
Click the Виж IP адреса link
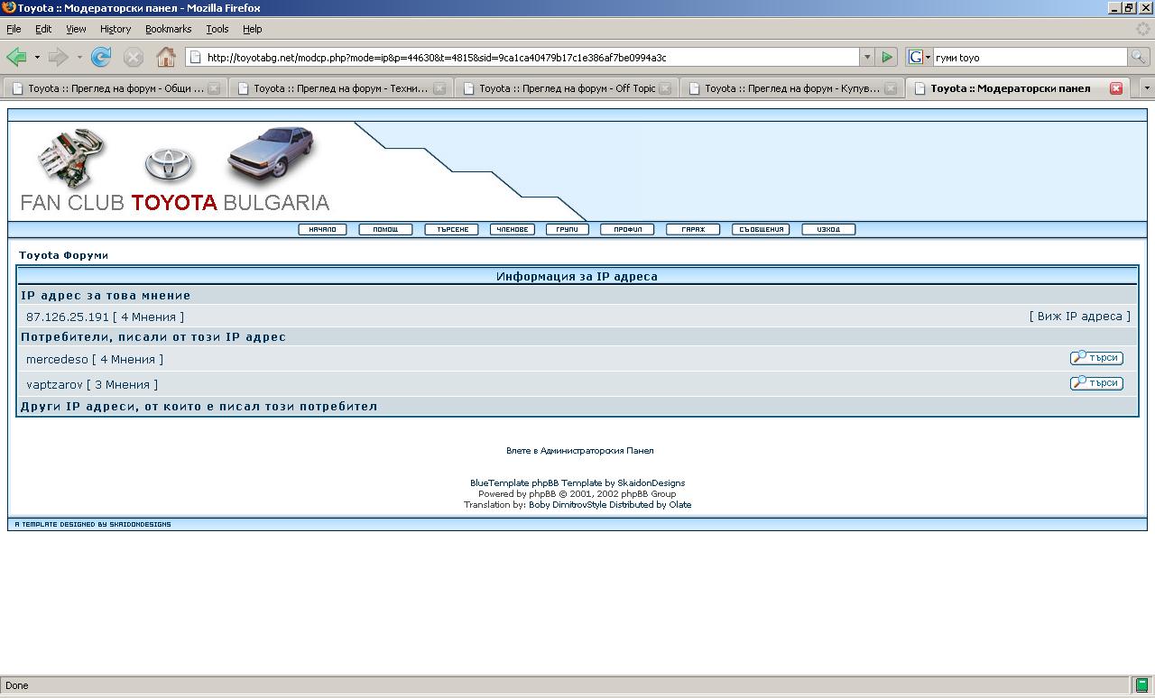pyautogui.click(x=1079, y=317)
